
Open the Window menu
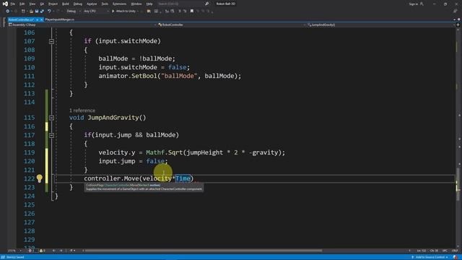click(136, 4)
